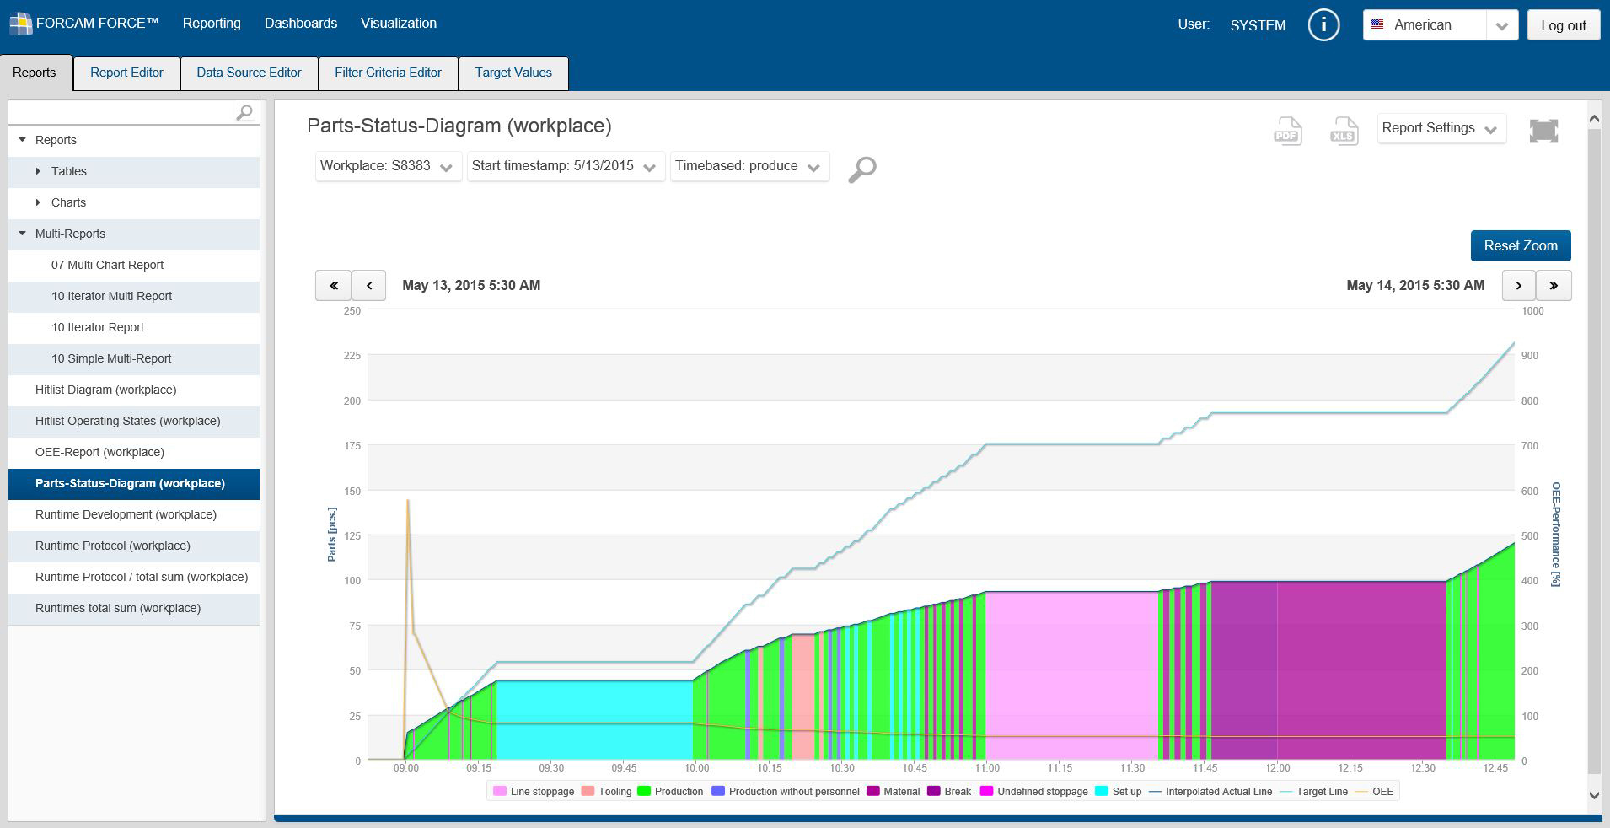
Task: Open the info icon in header
Action: pyautogui.click(x=1323, y=24)
